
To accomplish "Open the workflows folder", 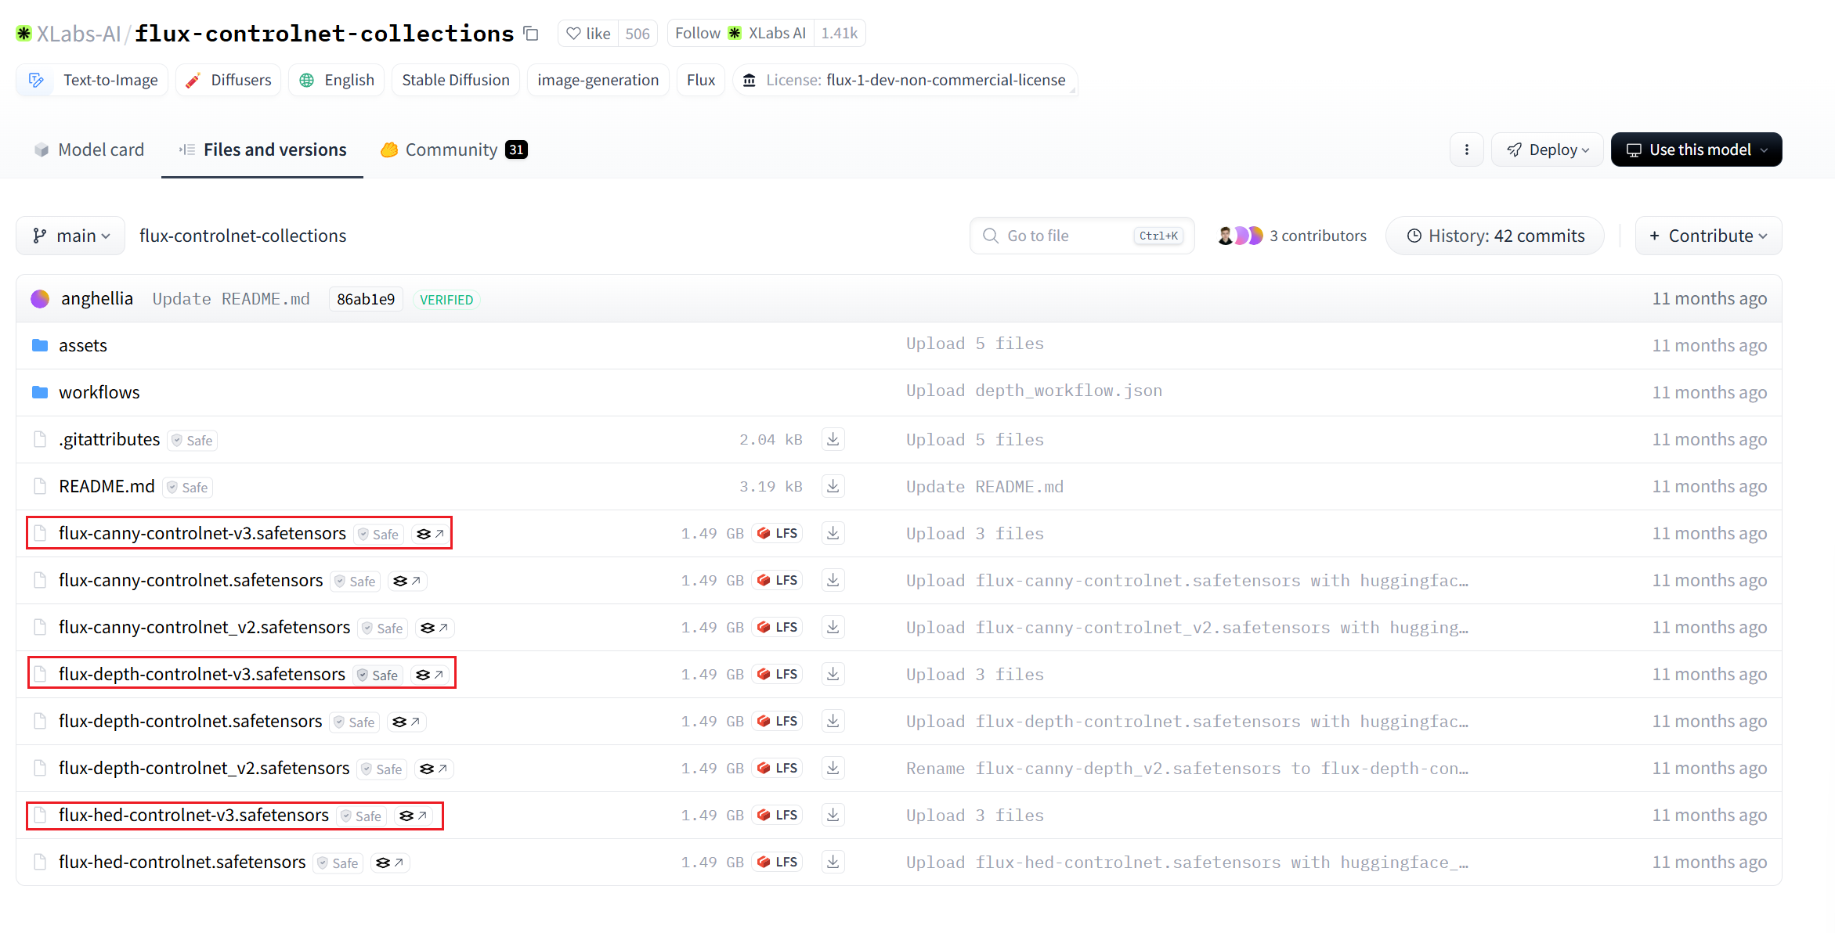I will coord(99,392).
